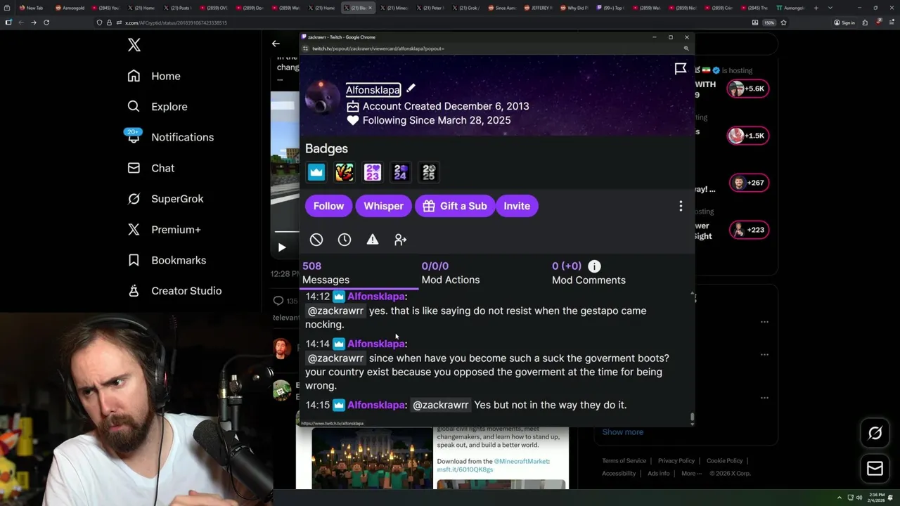Click the Messages envelope floating button
Image resolution: width=900 pixels, height=506 pixels.
coord(875,468)
